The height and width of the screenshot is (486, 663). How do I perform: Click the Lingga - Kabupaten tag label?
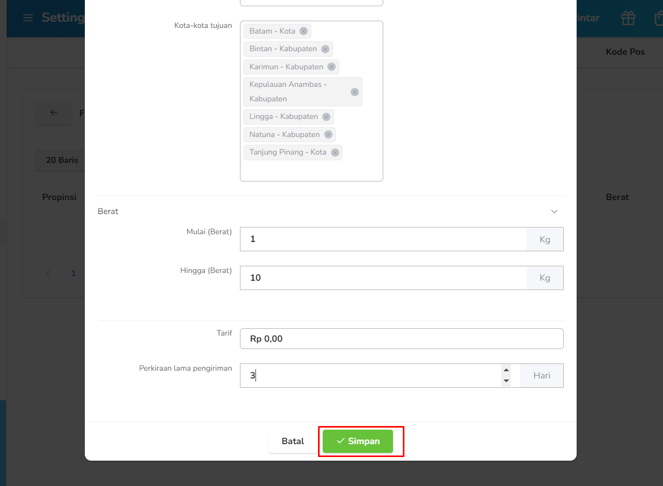tap(284, 116)
